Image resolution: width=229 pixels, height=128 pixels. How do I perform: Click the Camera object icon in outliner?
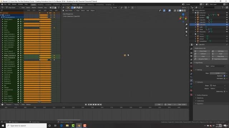(198, 17)
